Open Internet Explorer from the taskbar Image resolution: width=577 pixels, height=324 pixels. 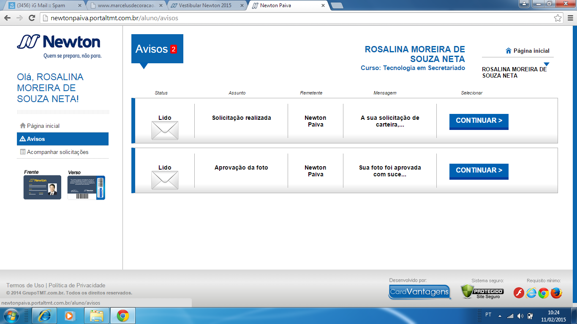point(44,316)
